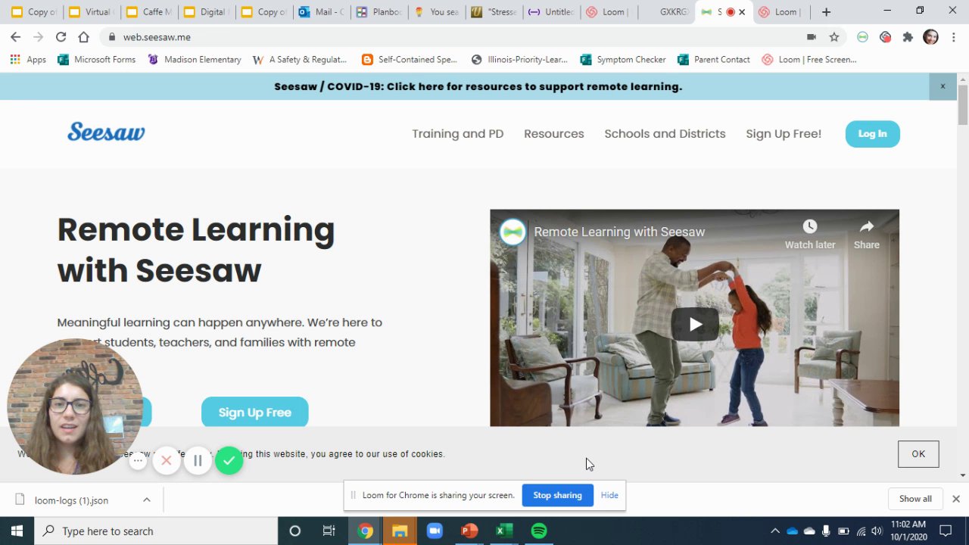Cancel the Loom recording with the red X

[167, 460]
